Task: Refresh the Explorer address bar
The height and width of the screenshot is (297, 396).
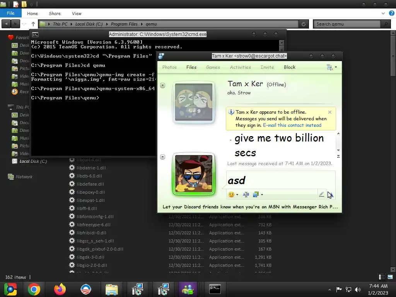Action: tap(304, 24)
